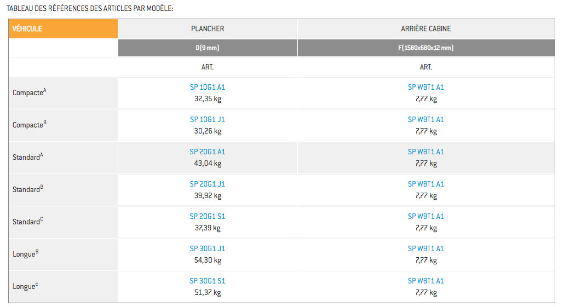Click the Longue B vehicle row label

tap(26, 254)
